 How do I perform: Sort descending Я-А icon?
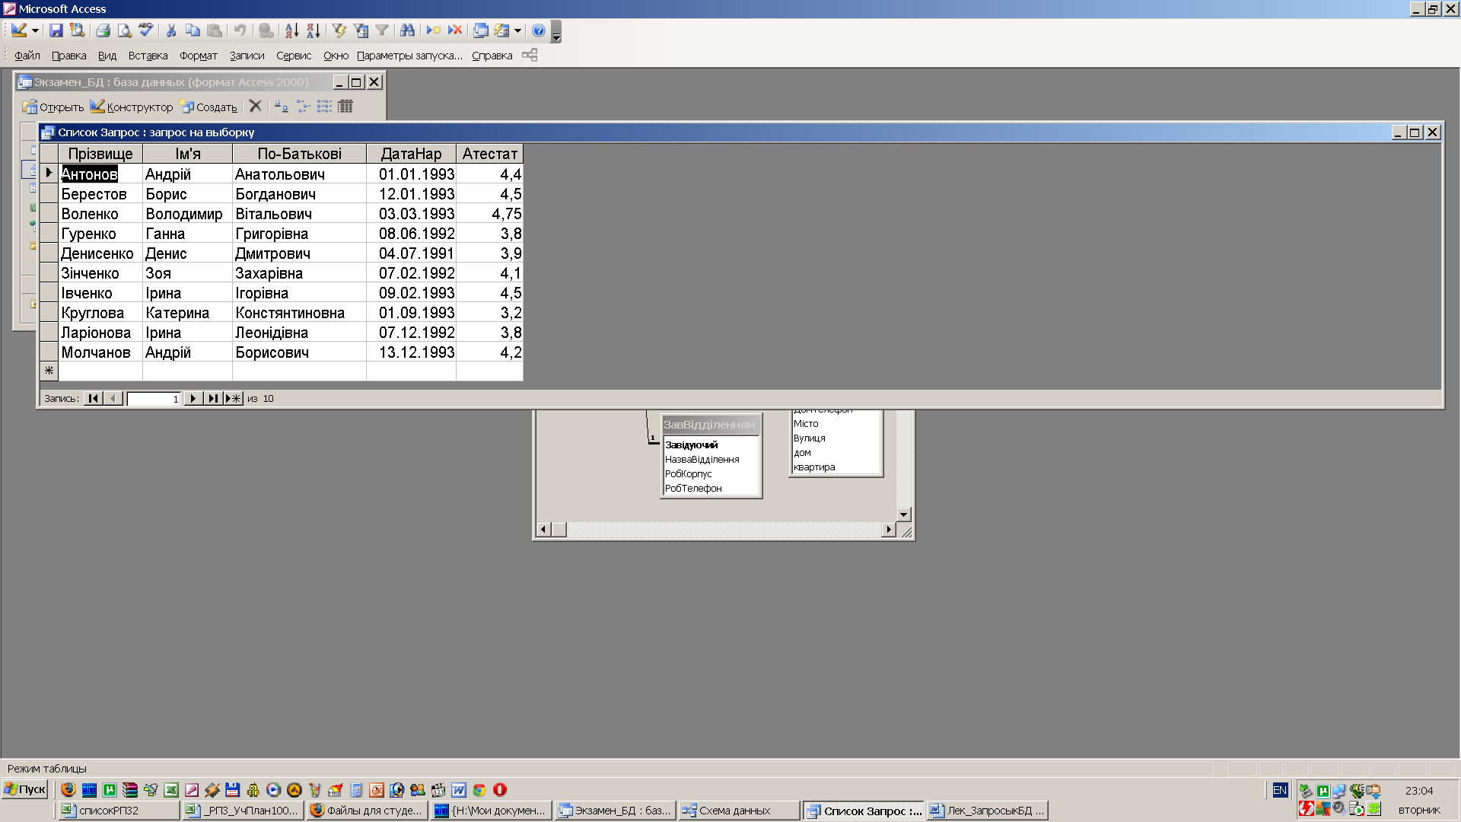click(x=313, y=30)
